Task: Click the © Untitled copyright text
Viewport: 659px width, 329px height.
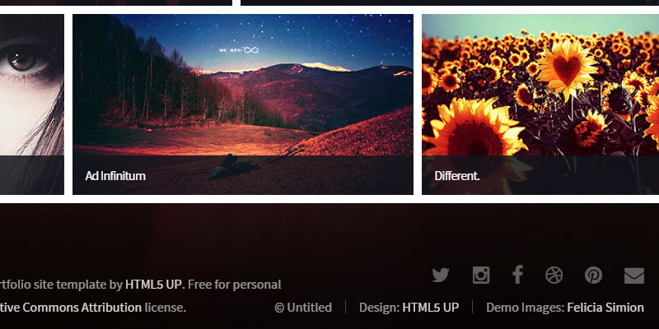Action: pos(303,308)
